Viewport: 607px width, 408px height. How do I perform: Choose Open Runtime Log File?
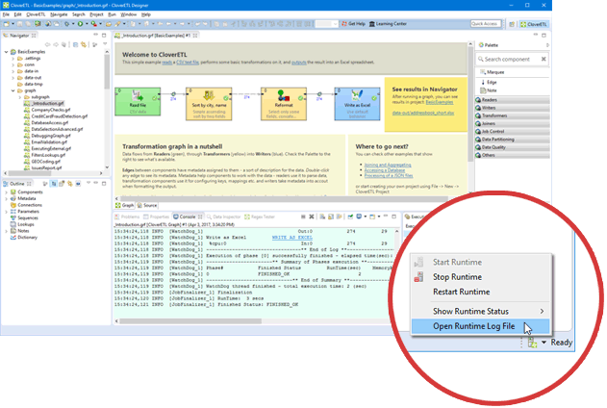click(480, 326)
